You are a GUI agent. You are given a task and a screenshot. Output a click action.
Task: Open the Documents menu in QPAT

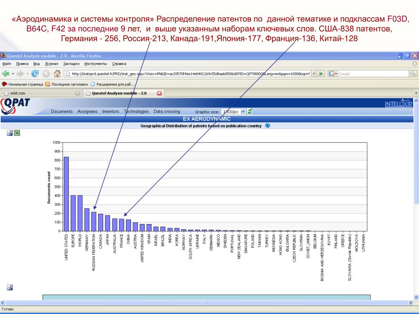click(62, 111)
